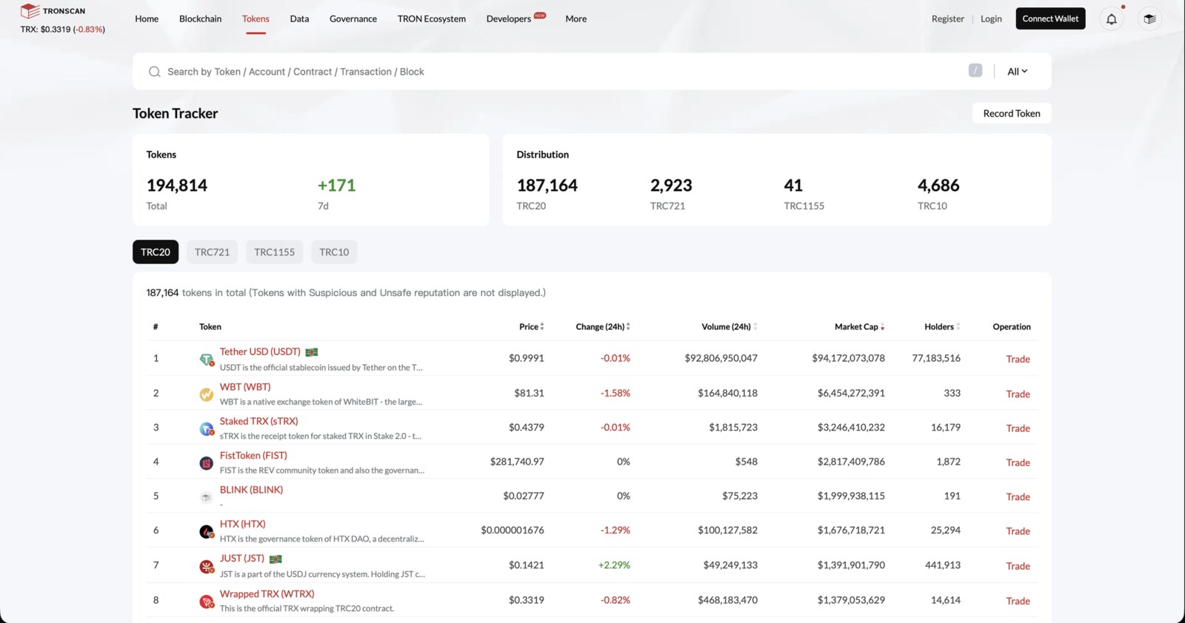Open the Tether USD (USDT) token page
Image resolution: width=1185 pixels, height=623 pixels.
pos(260,351)
